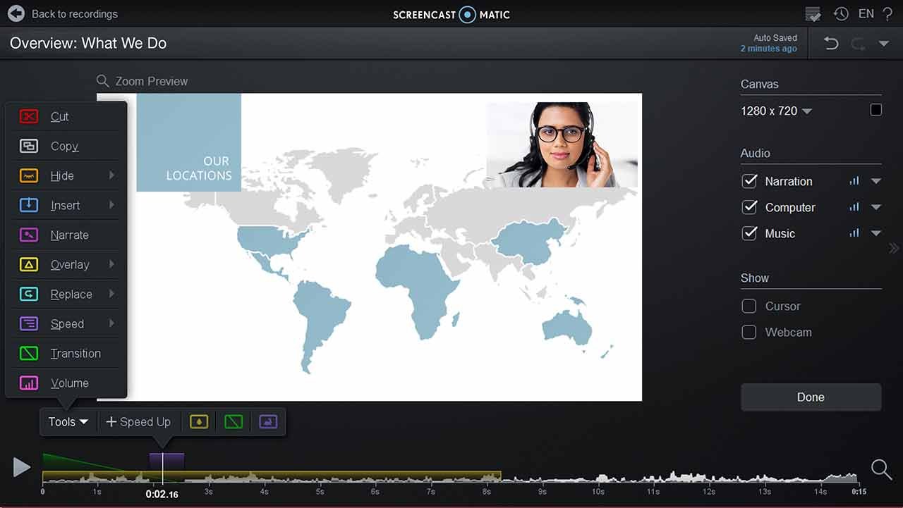Uncheck the Narration audio checkbox
This screenshot has height=508, width=903.
pos(749,181)
